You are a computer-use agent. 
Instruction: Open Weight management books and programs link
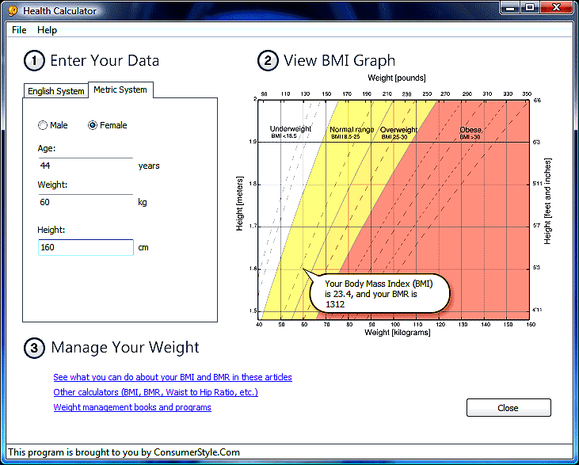pos(132,407)
